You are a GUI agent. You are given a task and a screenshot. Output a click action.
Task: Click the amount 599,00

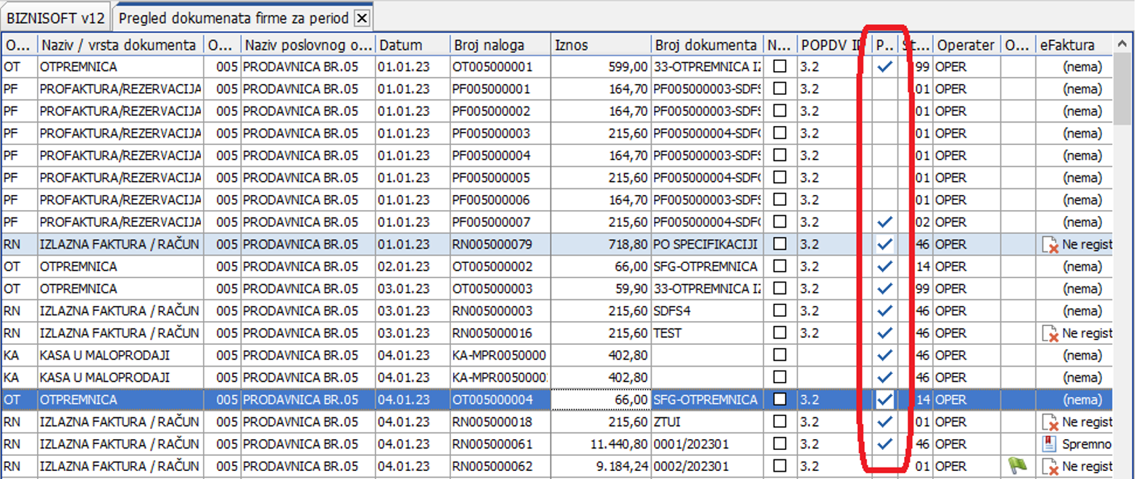coord(628,67)
